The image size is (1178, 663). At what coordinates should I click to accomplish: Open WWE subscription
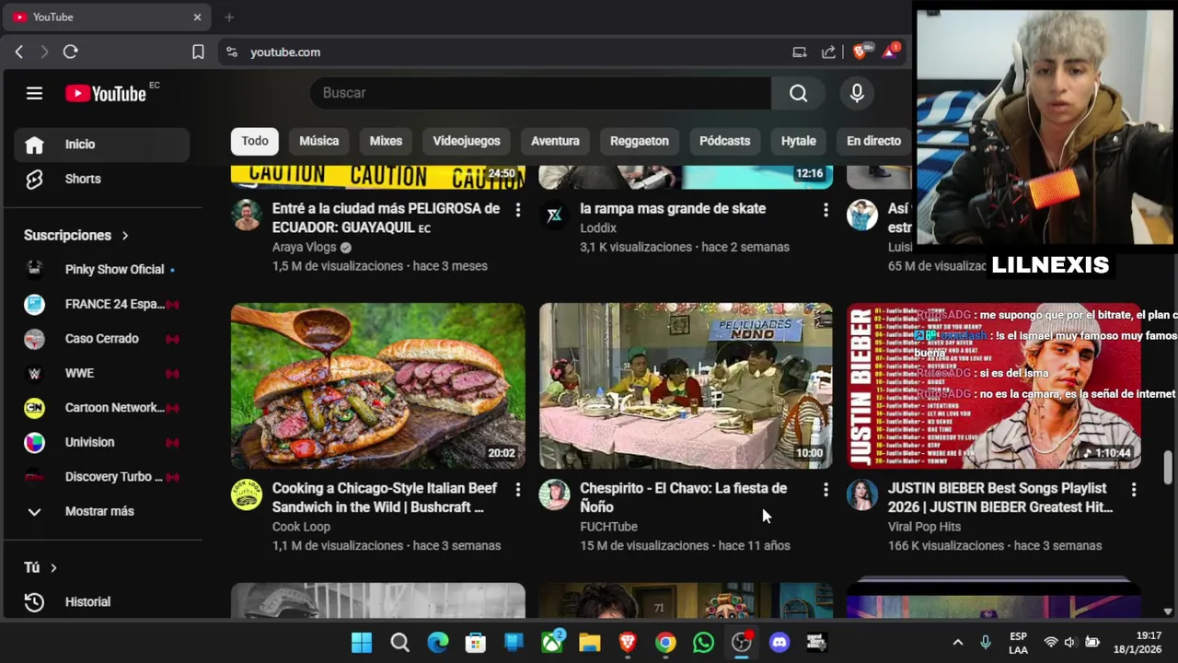click(x=101, y=373)
